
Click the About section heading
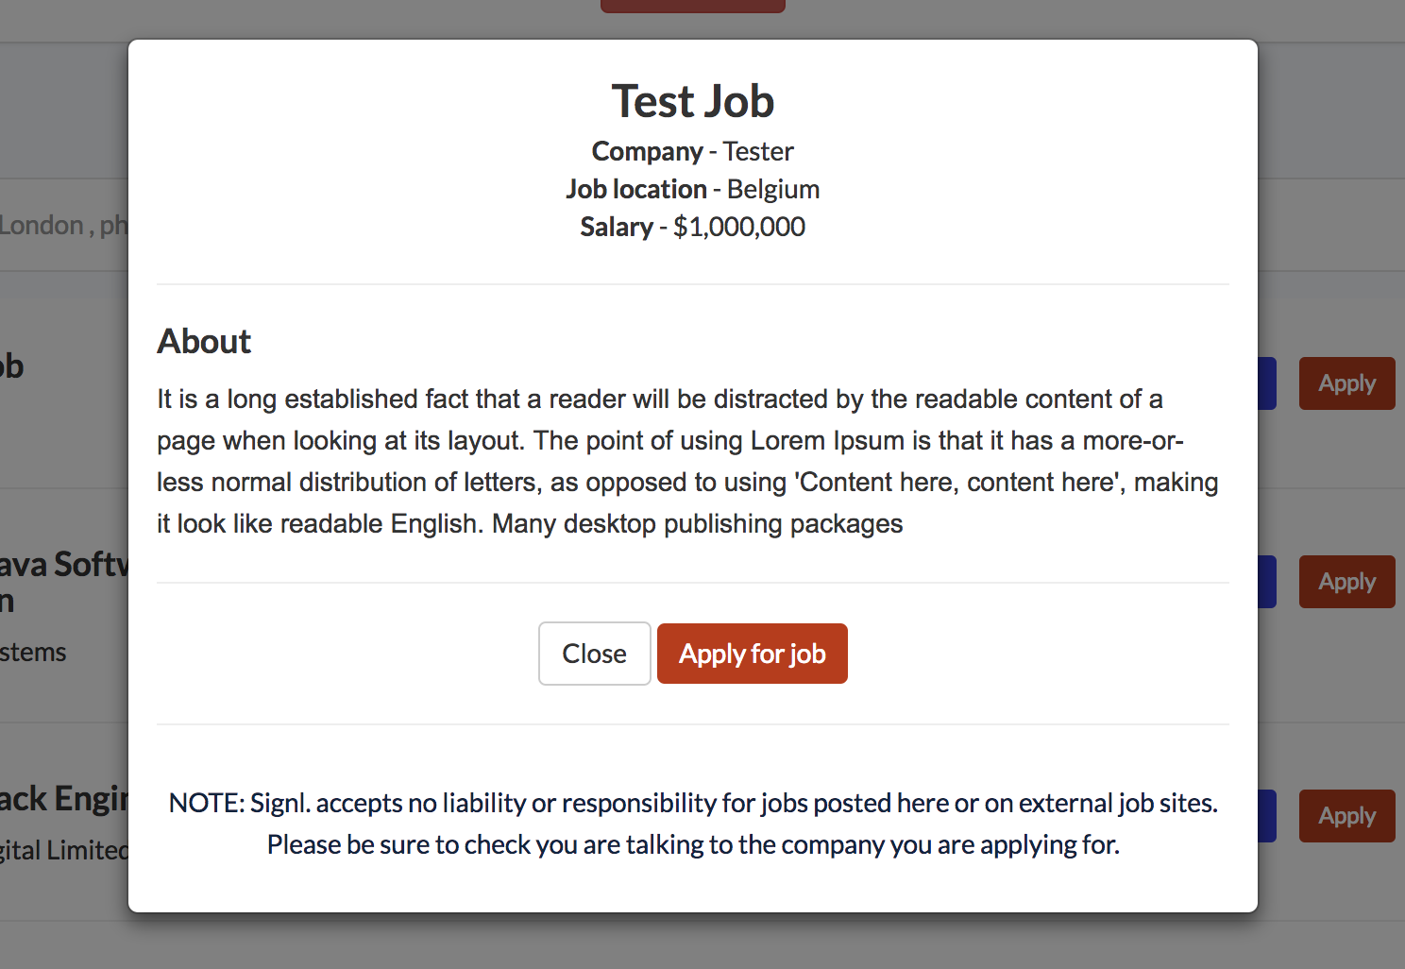pyautogui.click(x=204, y=340)
